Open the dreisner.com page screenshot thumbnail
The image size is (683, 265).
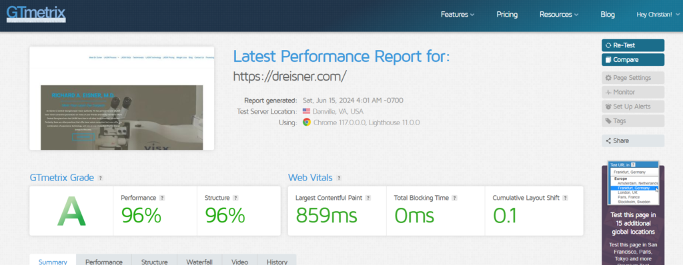pos(121,99)
